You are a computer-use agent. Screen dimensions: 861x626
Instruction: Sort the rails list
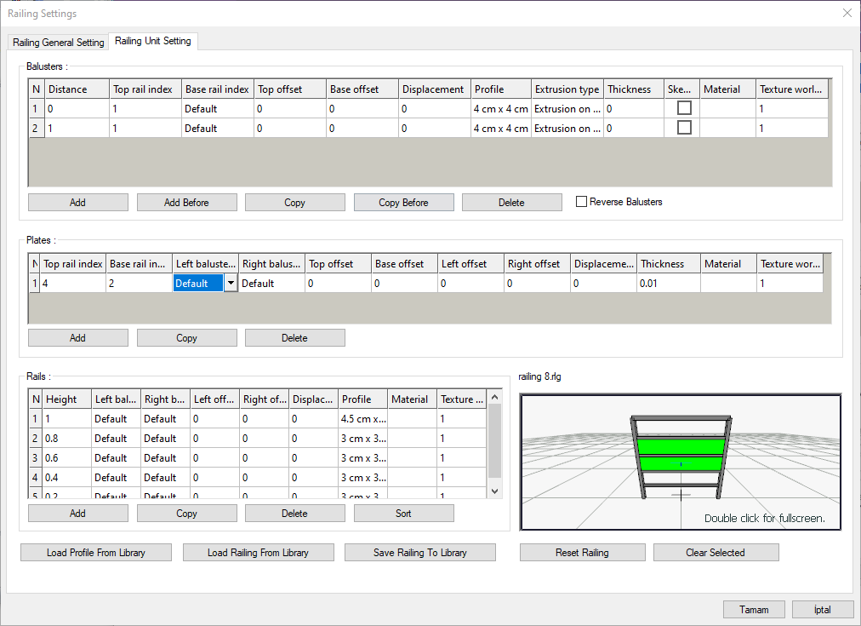[x=403, y=514]
